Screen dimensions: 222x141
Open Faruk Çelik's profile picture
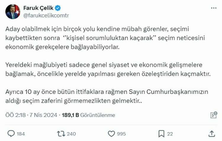pos(13,12)
